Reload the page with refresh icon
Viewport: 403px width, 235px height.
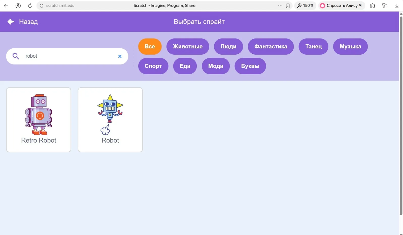tap(30, 6)
